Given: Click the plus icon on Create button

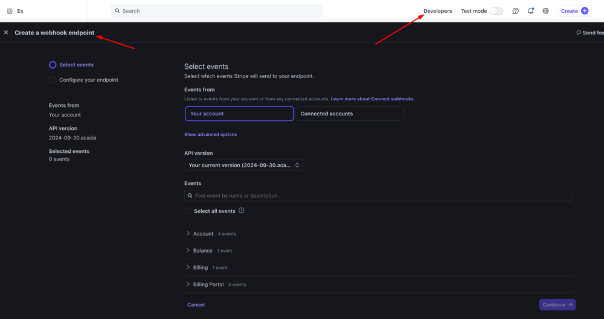Looking at the screenshot, I should point(584,11).
